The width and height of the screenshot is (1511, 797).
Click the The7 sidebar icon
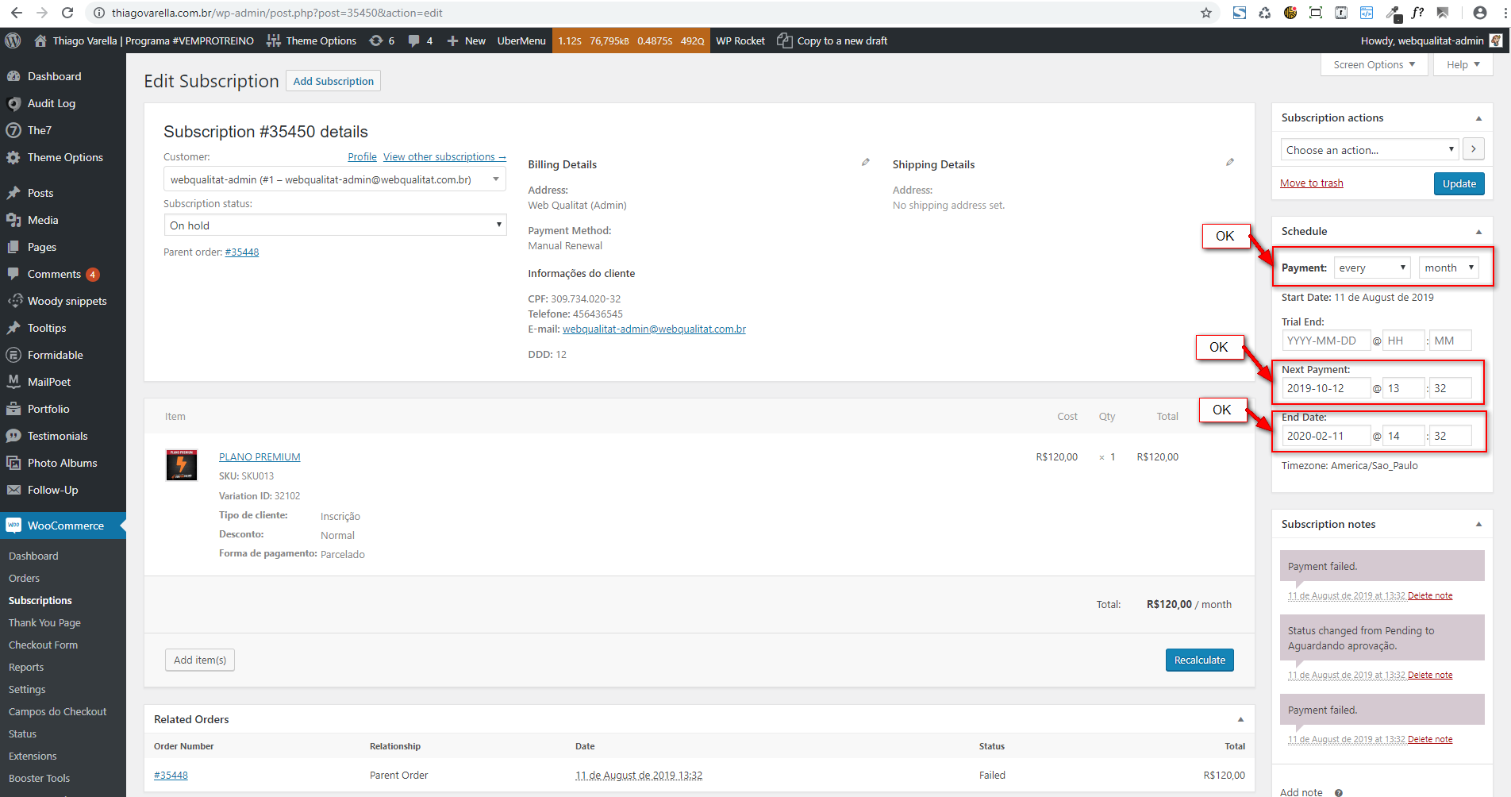coord(13,130)
